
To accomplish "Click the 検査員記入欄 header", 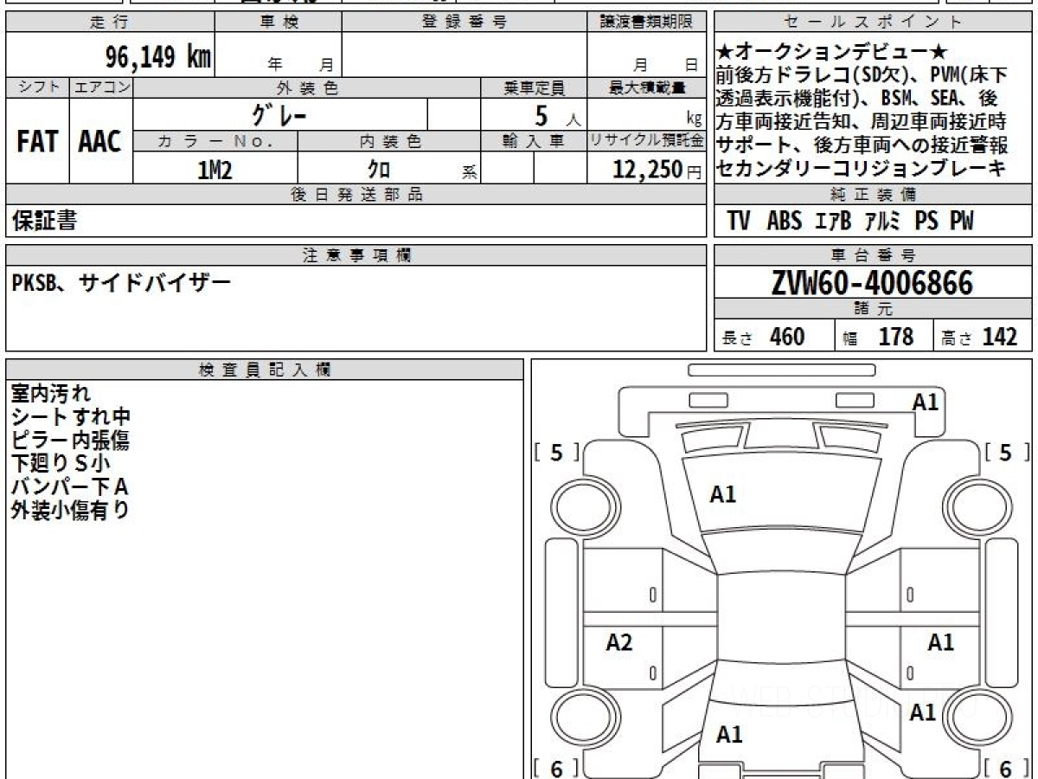I will (265, 370).
